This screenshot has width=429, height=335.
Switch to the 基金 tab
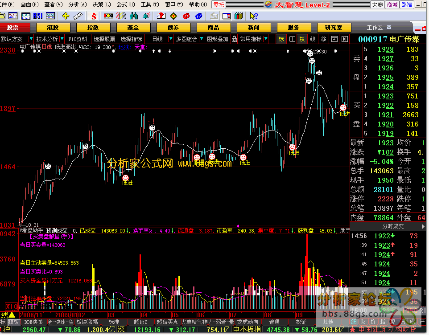point(133,28)
